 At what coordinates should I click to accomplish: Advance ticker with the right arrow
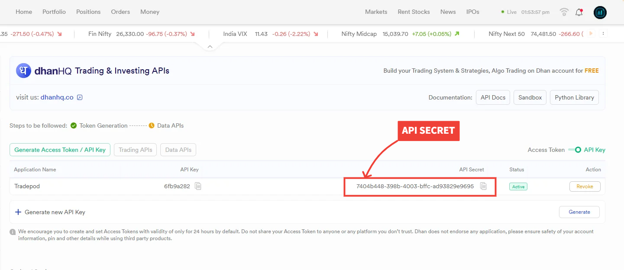click(x=591, y=33)
